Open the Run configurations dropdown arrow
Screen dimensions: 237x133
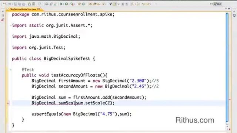[x=69, y=4]
